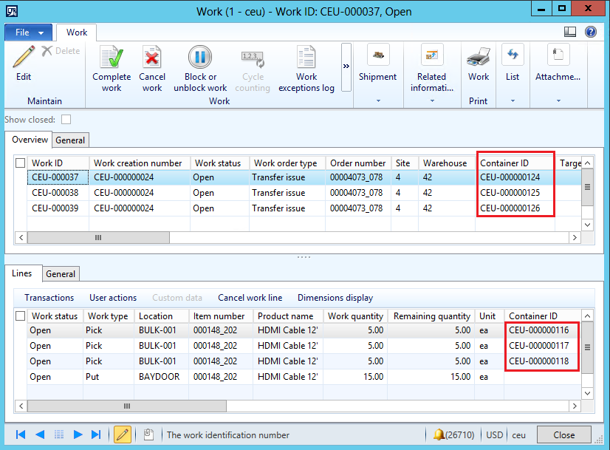The width and height of the screenshot is (610, 450).
Task: Toggle the Show closed checkbox
Action: [66, 119]
